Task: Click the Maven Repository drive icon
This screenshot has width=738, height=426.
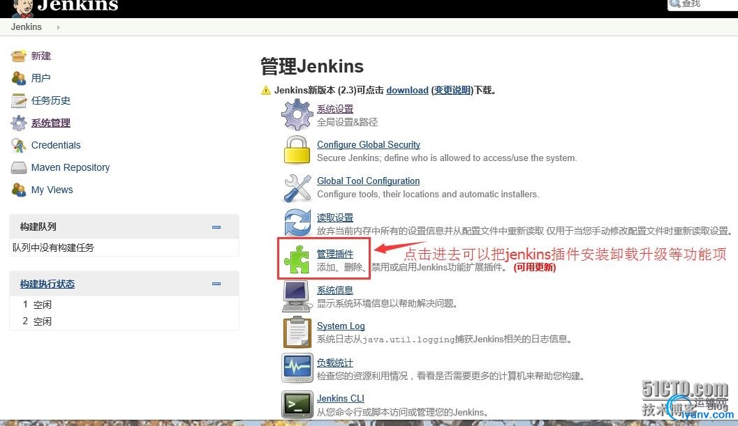Action: (x=19, y=168)
